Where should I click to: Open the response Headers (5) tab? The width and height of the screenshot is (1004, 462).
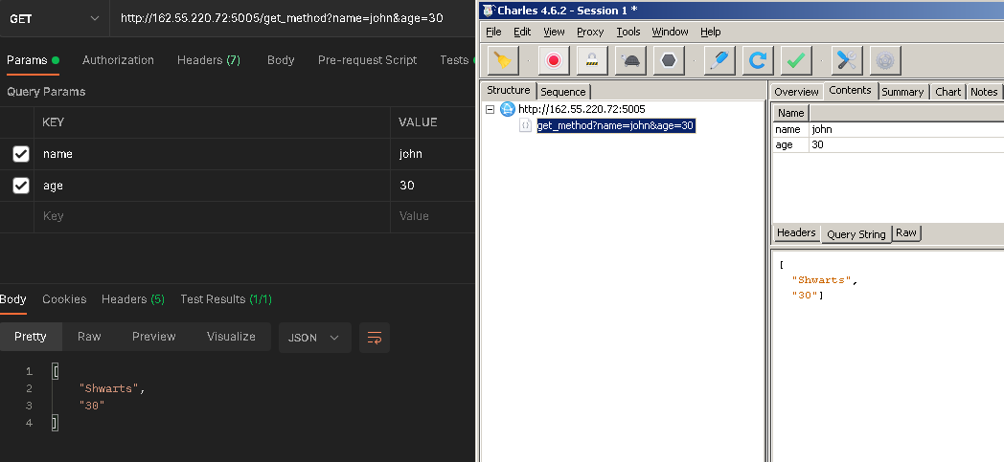pyautogui.click(x=133, y=299)
